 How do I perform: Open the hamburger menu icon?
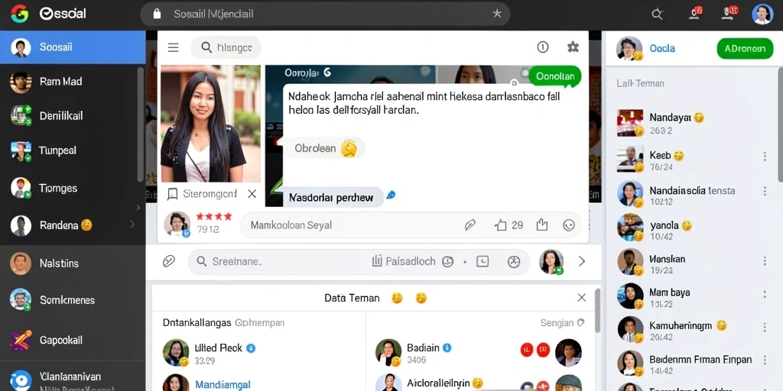174,47
